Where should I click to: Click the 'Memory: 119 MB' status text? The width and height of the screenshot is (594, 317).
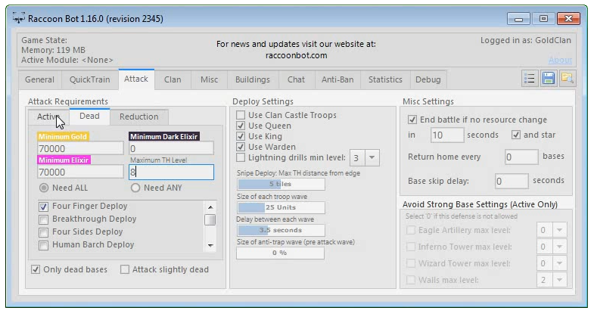coord(53,50)
